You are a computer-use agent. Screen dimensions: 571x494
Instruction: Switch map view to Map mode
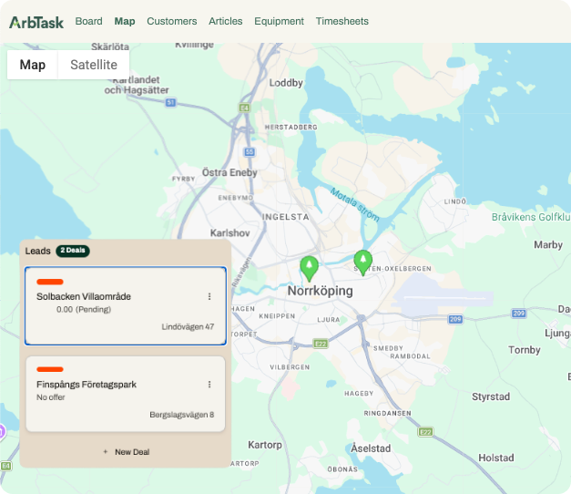33,65
